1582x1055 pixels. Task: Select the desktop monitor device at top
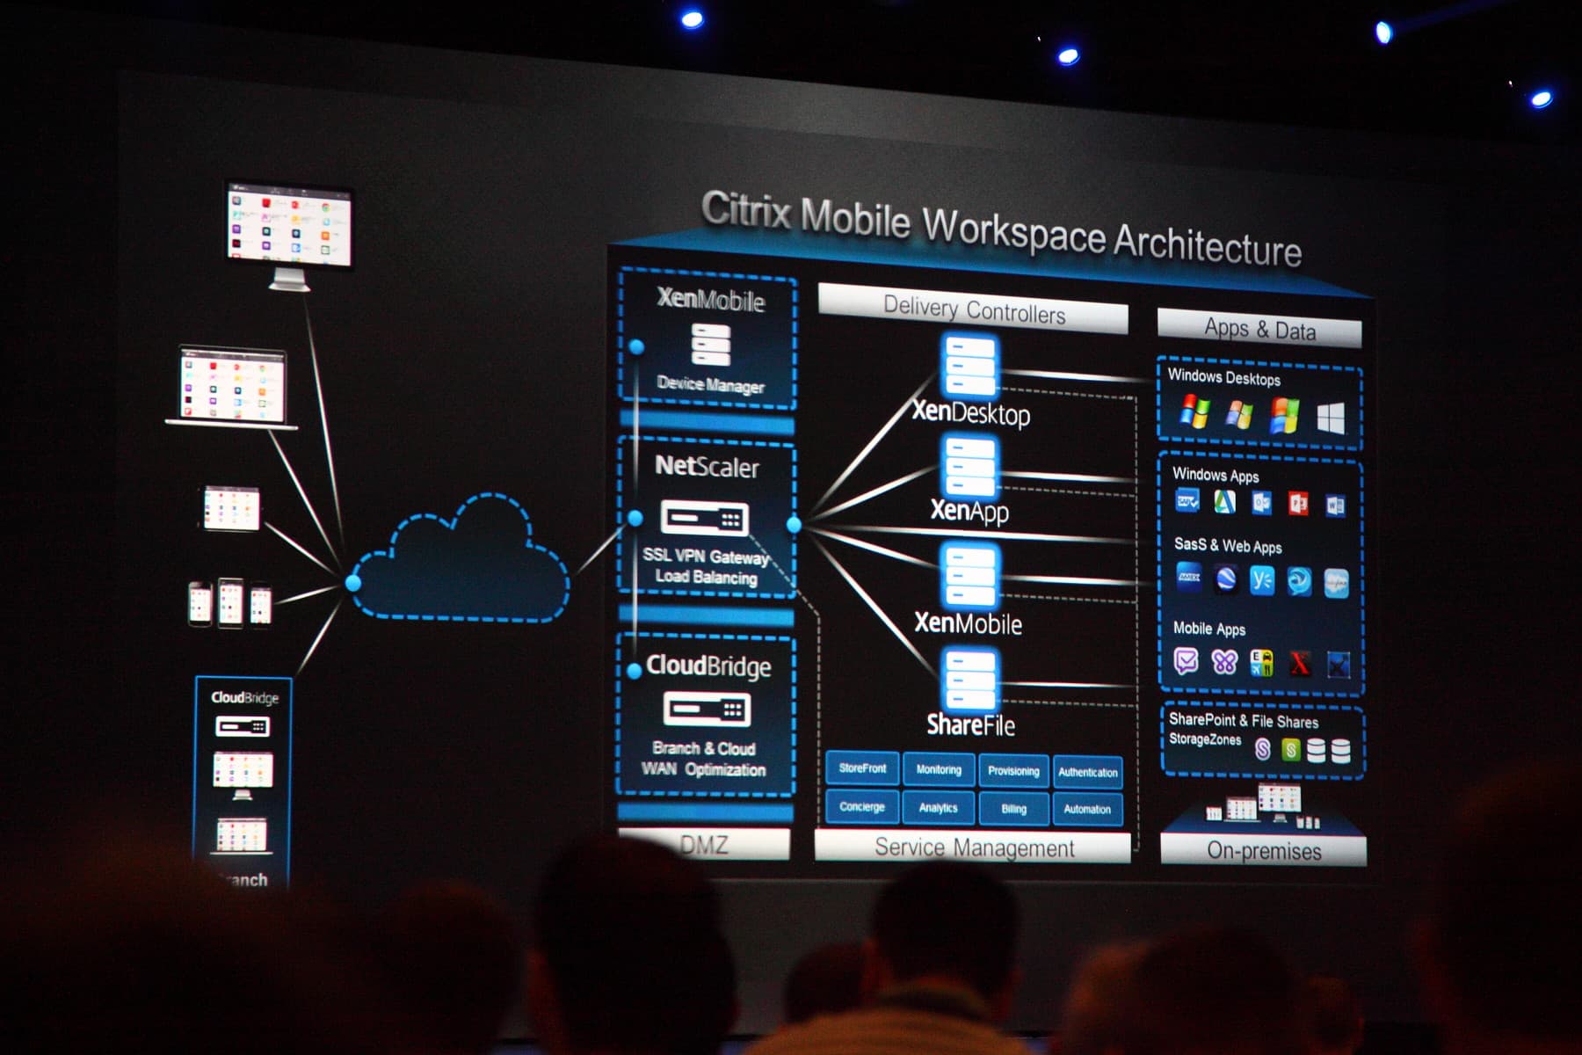290,236
